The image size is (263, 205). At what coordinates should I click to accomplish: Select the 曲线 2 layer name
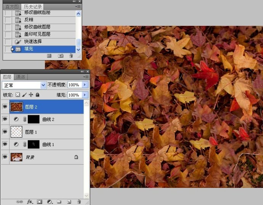[x=48, y=119]
